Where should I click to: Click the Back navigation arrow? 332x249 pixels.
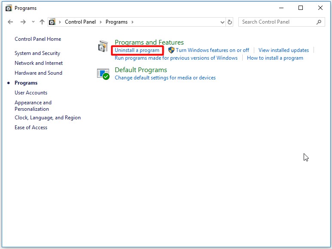coord(10,22)
